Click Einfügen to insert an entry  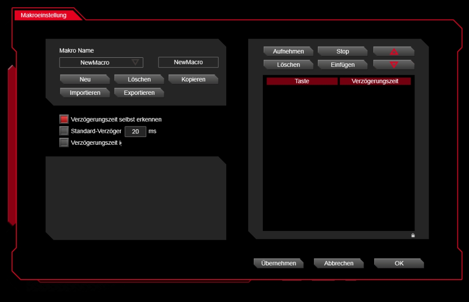343,65
